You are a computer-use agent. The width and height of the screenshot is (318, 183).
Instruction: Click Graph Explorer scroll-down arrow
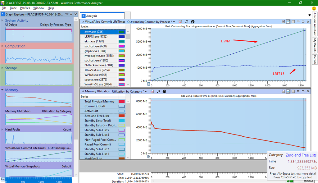click(x=76, y=175)
